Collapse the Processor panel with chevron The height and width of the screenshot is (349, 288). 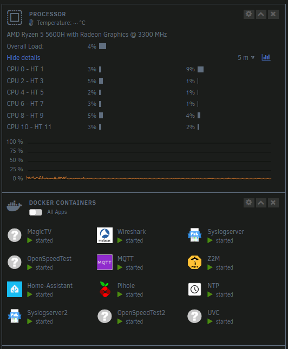click(x=261, y=14)
